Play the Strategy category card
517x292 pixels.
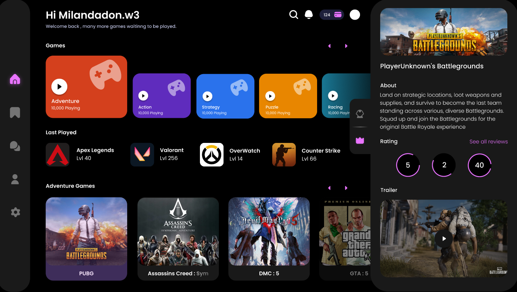(x=207, y=96)
